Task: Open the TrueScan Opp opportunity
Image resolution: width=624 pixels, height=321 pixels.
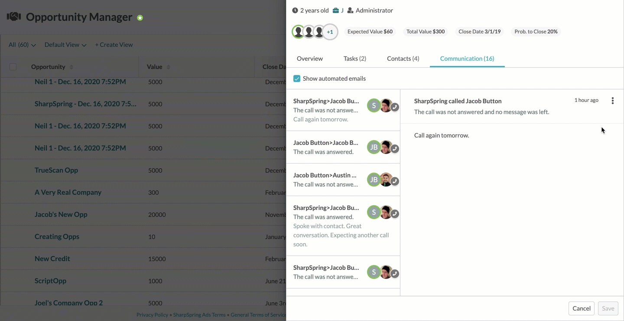Action: point(56,170)
